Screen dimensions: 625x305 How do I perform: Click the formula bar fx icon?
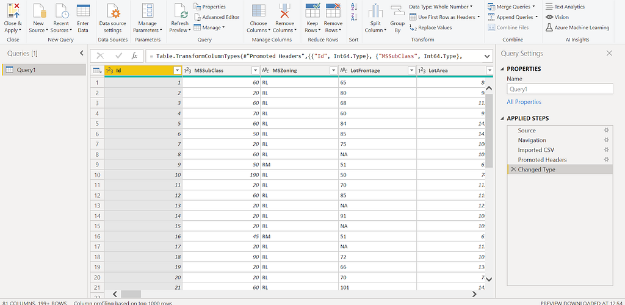point(135,56)
